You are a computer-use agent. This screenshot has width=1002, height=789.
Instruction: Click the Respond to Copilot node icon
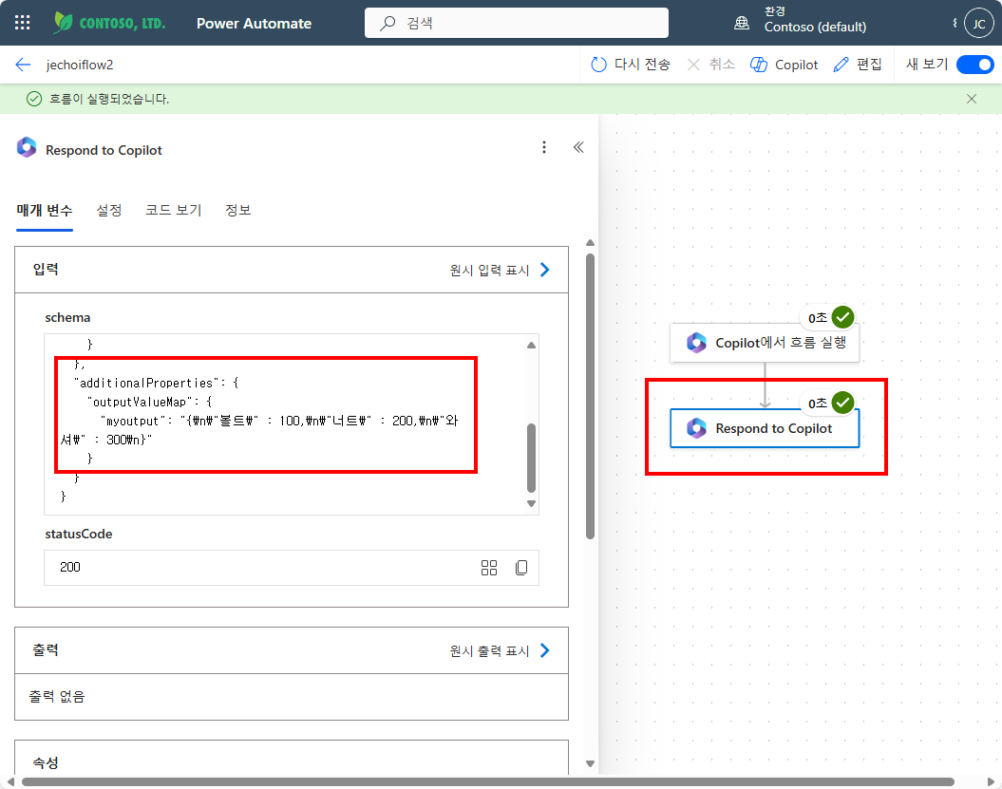696,428
